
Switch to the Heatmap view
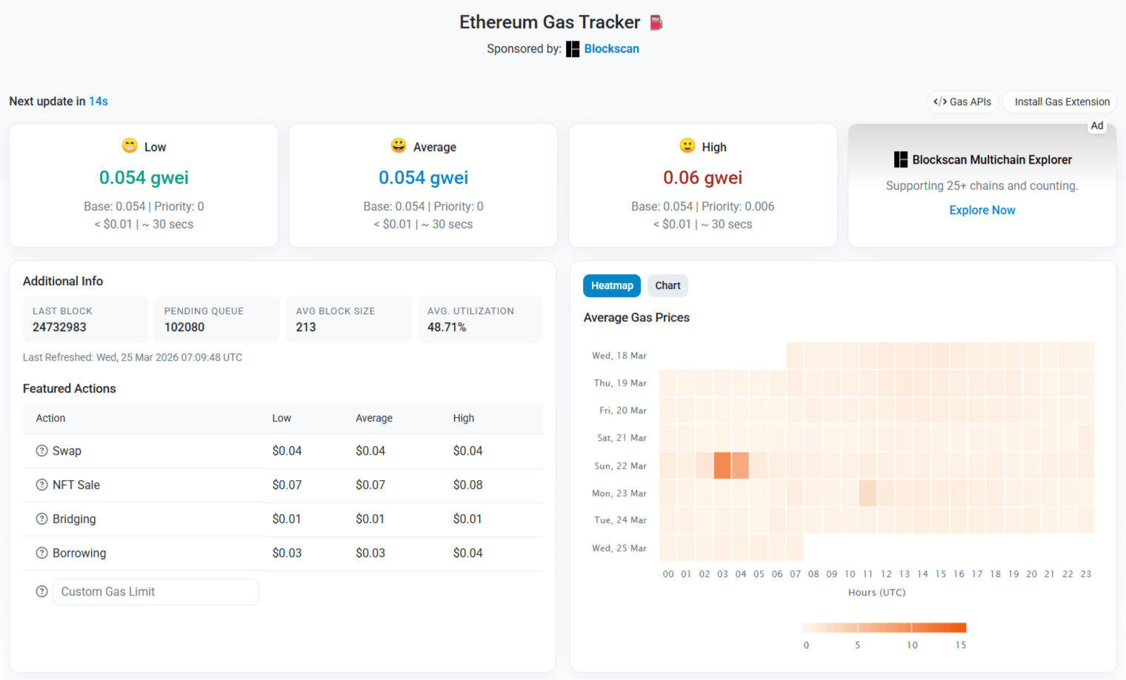pos(611,285)
